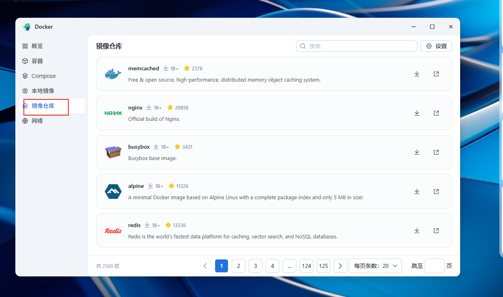Download the redis image
The width and height of the screenshot is (503, 297).
pos(417,231)
